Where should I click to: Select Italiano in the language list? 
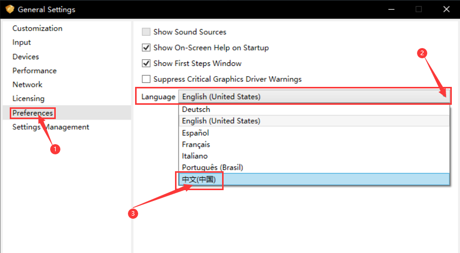(x=314, y=156)
